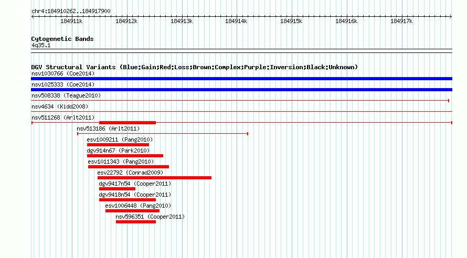Viewport: 467px width, 258px height.
Task: Click the 4q35.1 cytogenetic band label
Action: [x=41, y=45]
